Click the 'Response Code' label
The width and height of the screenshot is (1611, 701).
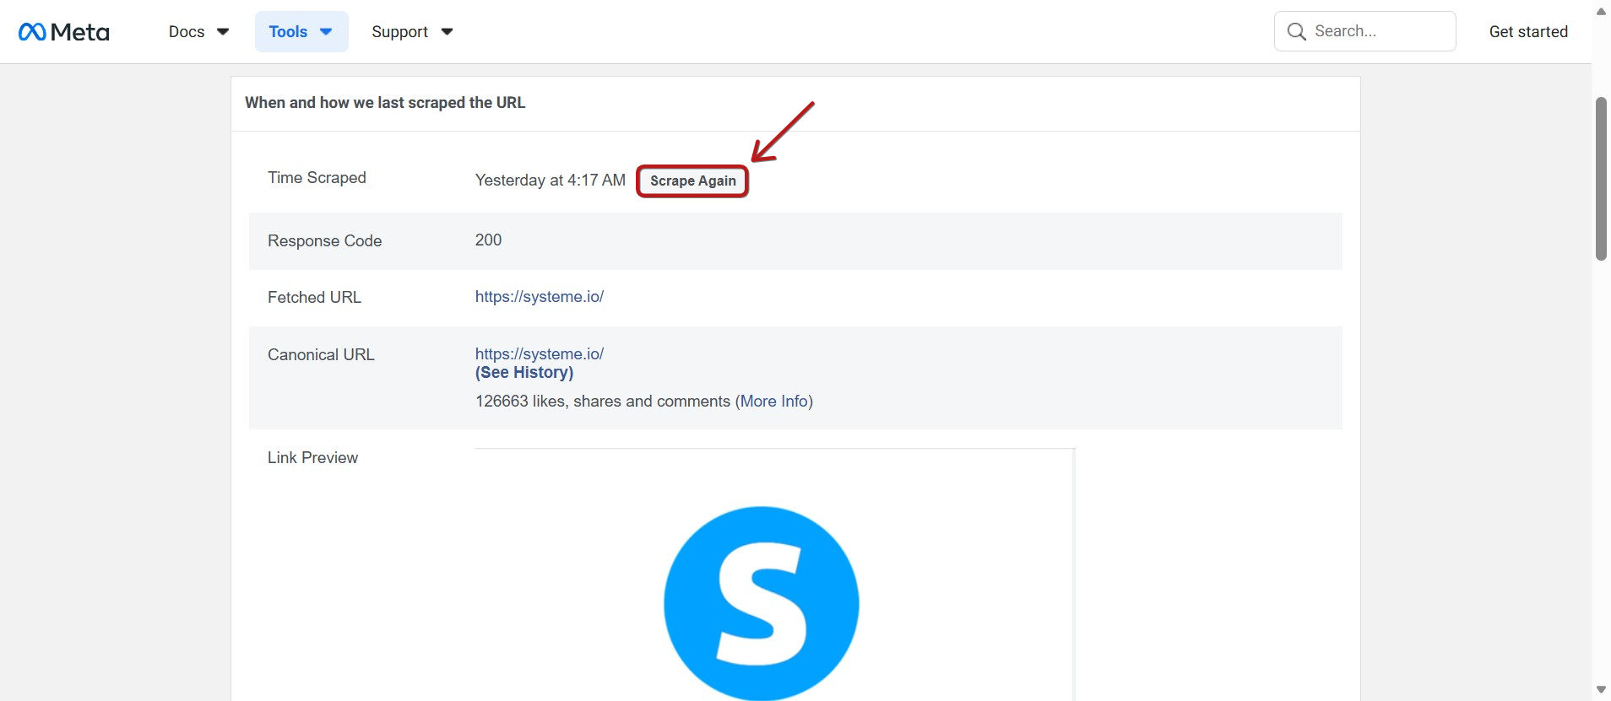click(x=324, y=241)
